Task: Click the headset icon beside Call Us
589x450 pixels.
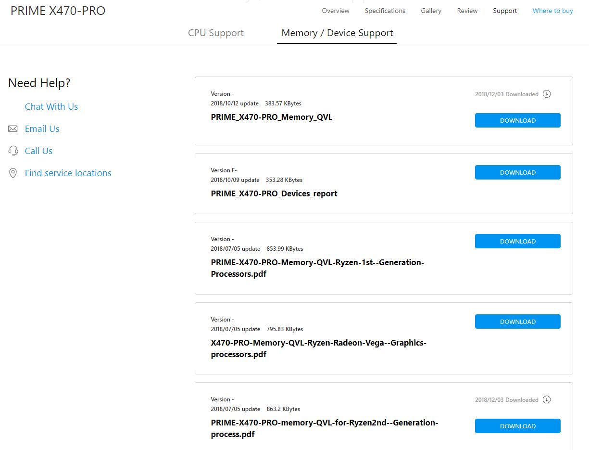Action: pyautogui.click(x=13, y=151)
